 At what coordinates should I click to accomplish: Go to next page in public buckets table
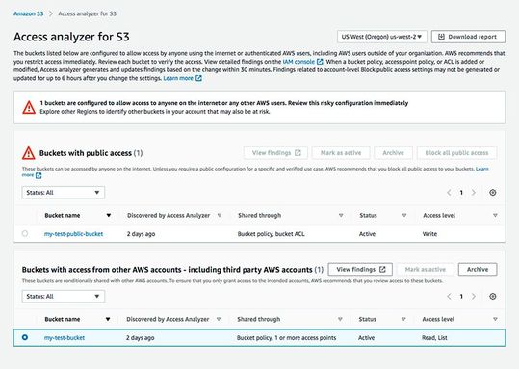pyautogui.click(x=474, y=193)
